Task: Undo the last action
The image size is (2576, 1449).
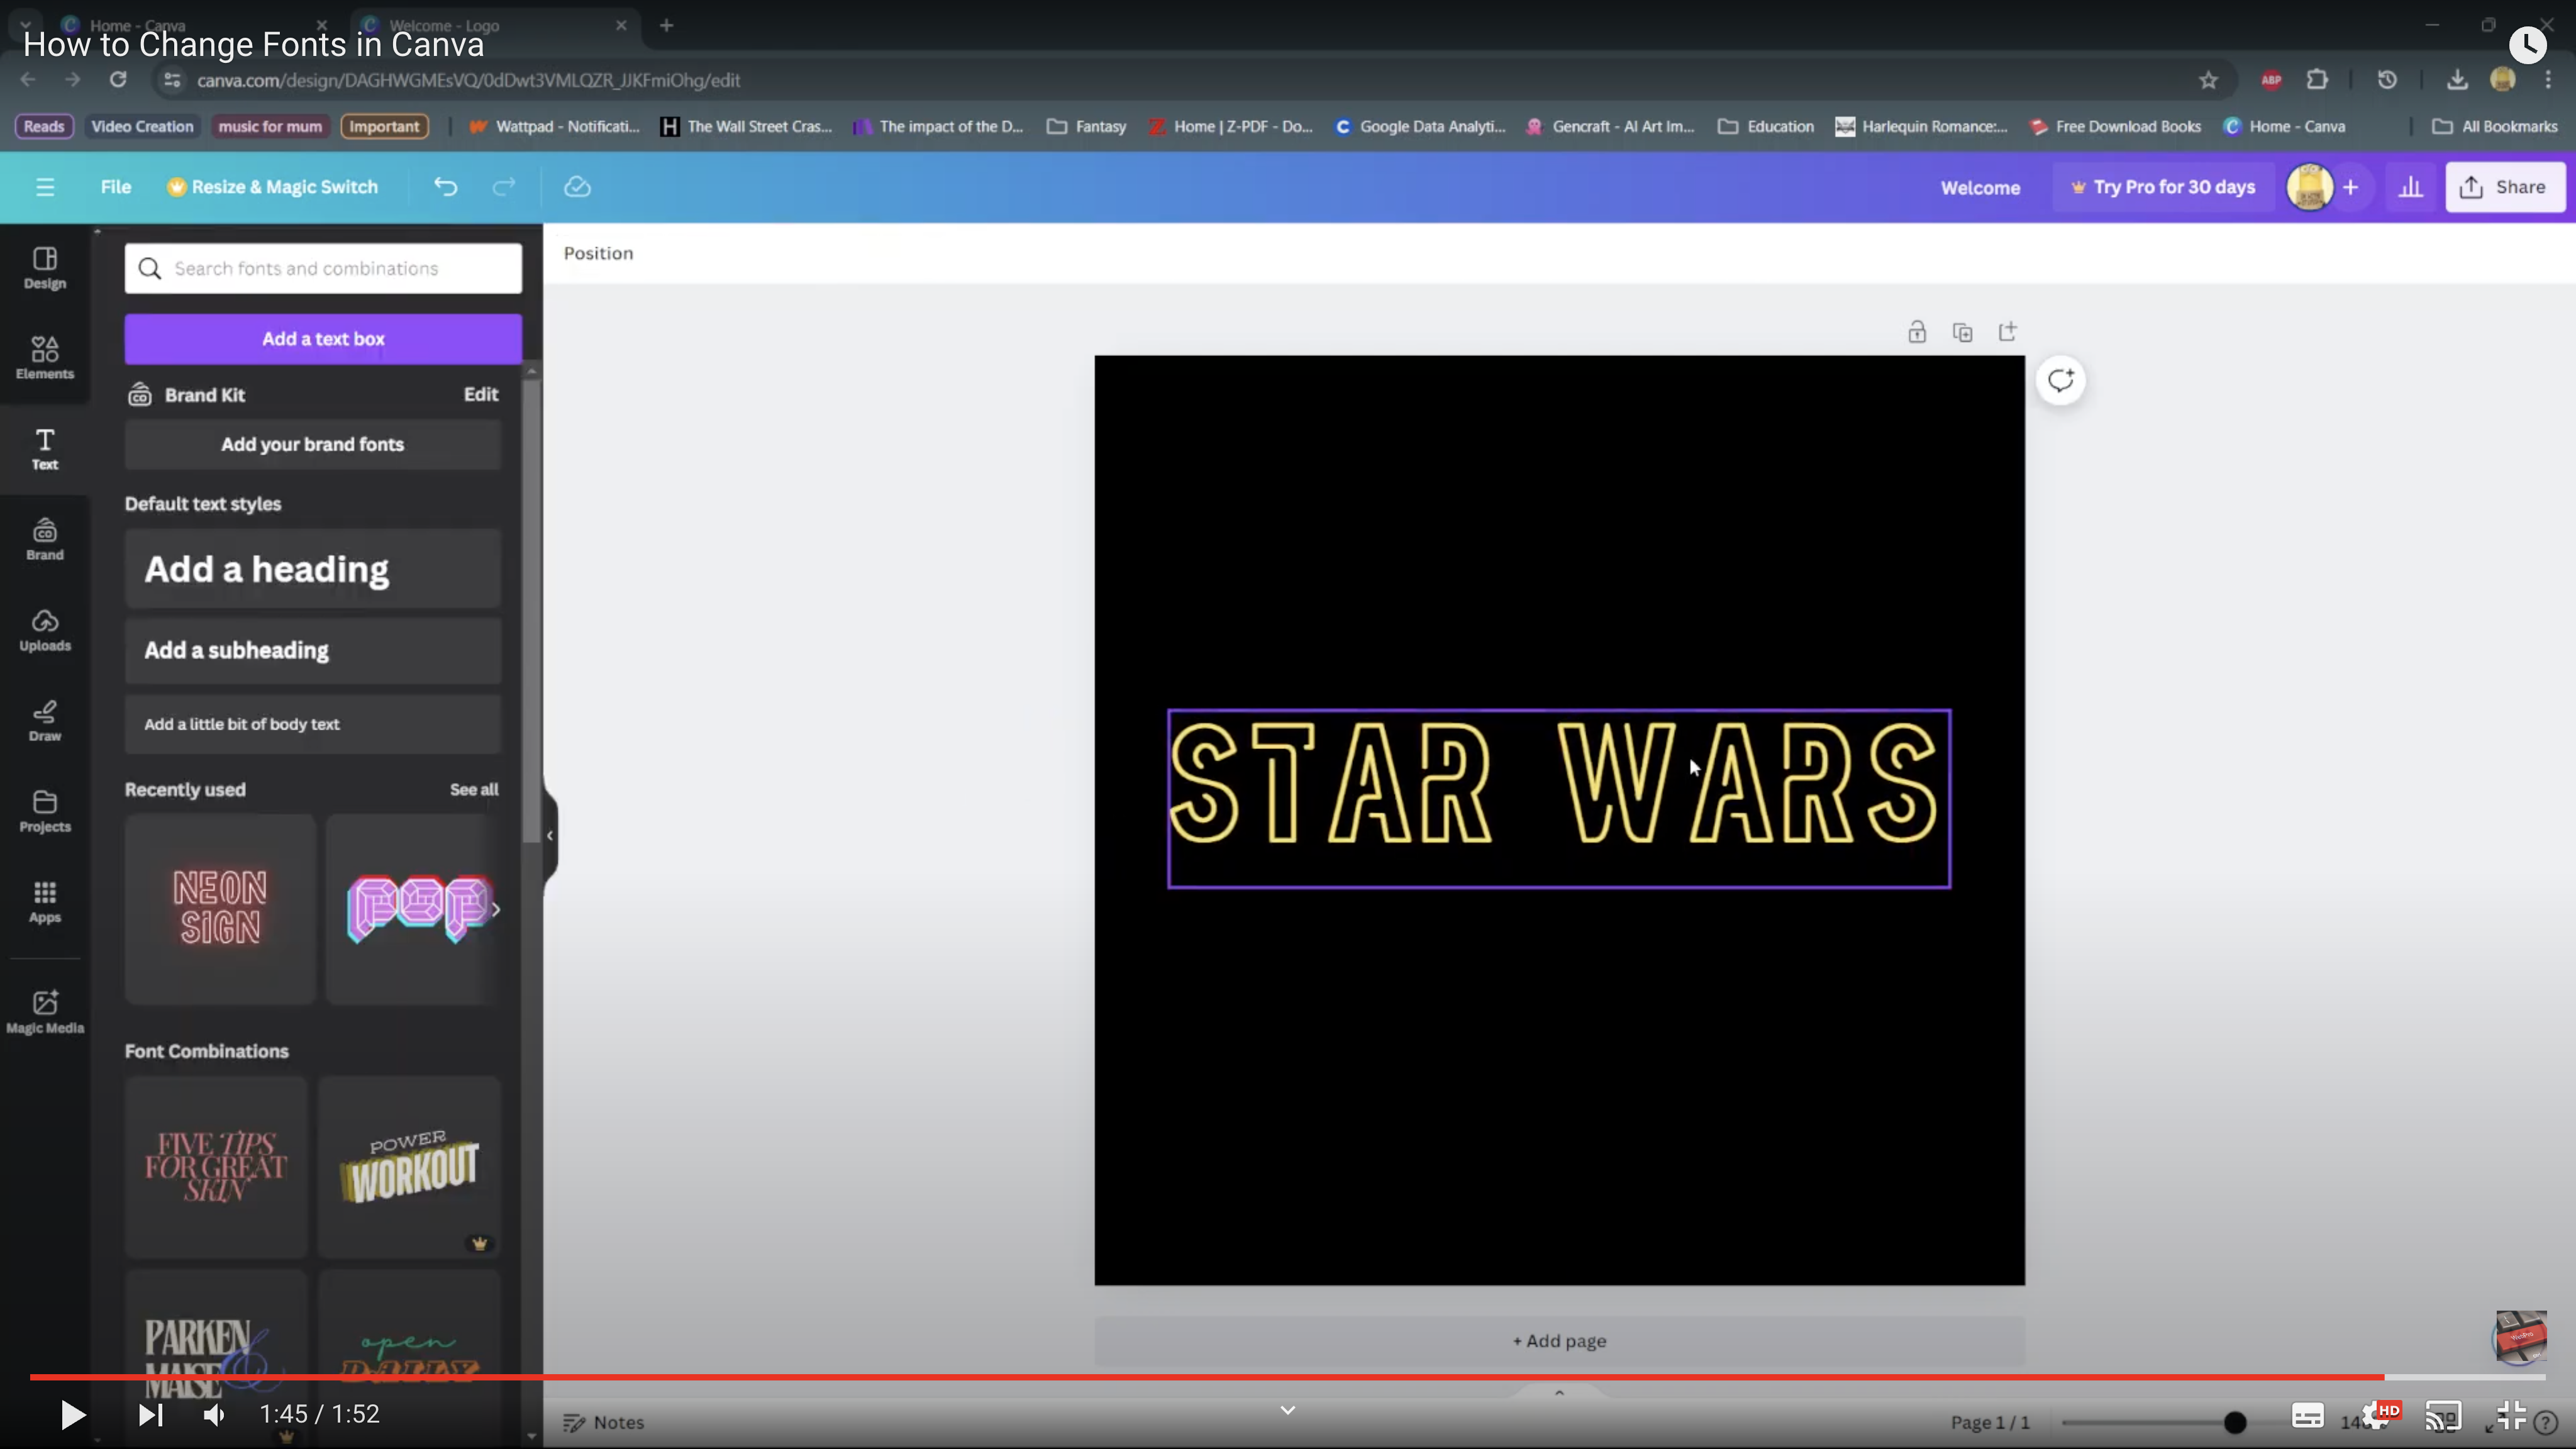Action: (446, 187)
